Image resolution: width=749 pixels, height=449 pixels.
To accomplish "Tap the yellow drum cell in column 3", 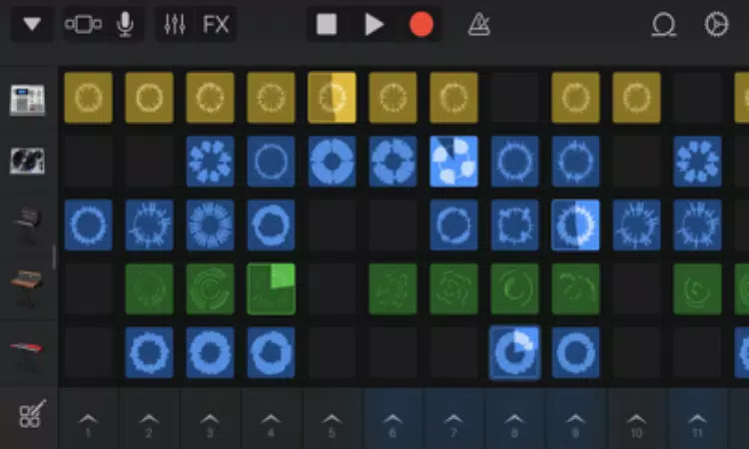I will point(210,98).
